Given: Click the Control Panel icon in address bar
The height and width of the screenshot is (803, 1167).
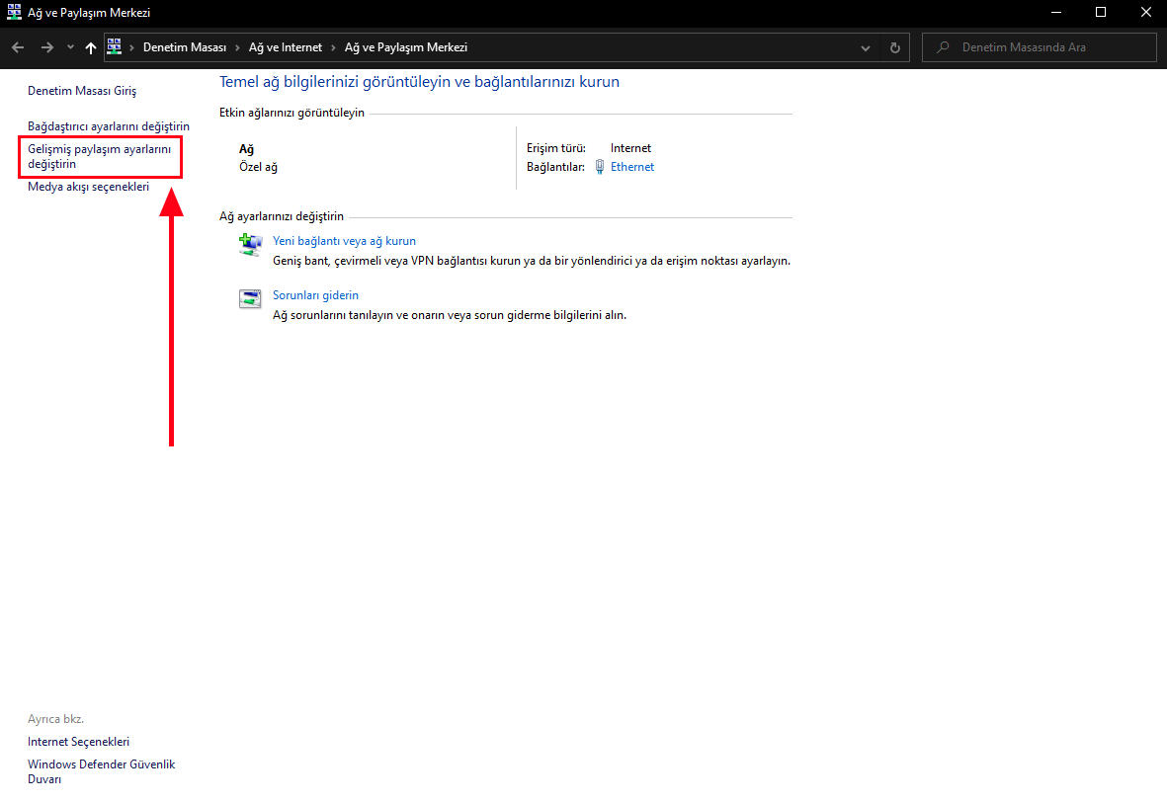Looking at the screenshot, I should [115, 46].
